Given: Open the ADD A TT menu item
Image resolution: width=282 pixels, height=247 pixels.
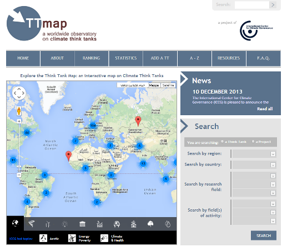Looking at the screenshot, I should coord(160,58).
